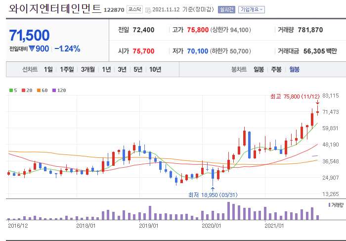The width and height of the screenshot is (346, 241).
Task: Click the red 20 moving average swatch
Action: click(x=23, y=91)
